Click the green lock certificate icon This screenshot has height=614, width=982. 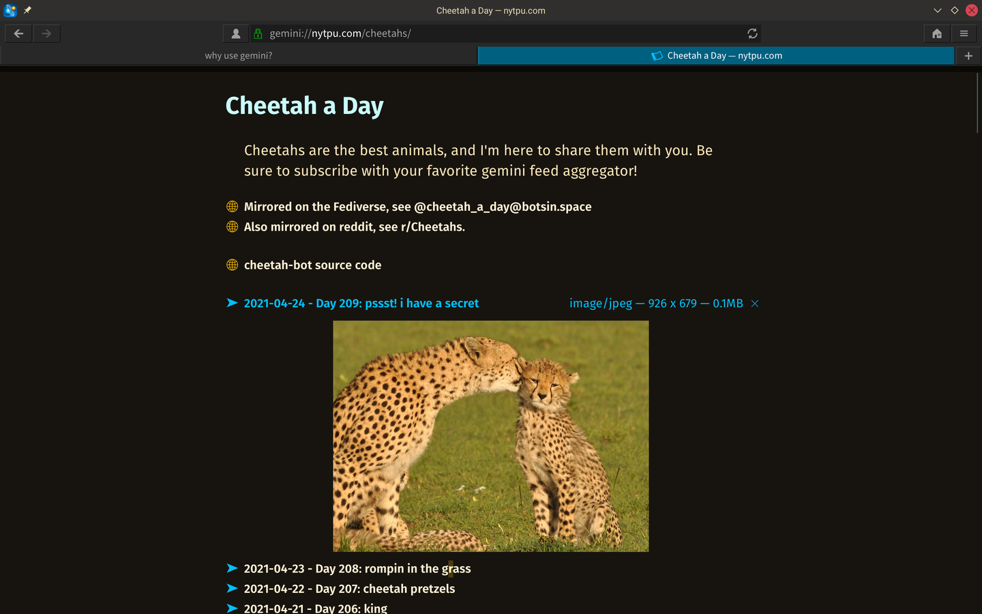pyautogui.click(x=258, y=33)
